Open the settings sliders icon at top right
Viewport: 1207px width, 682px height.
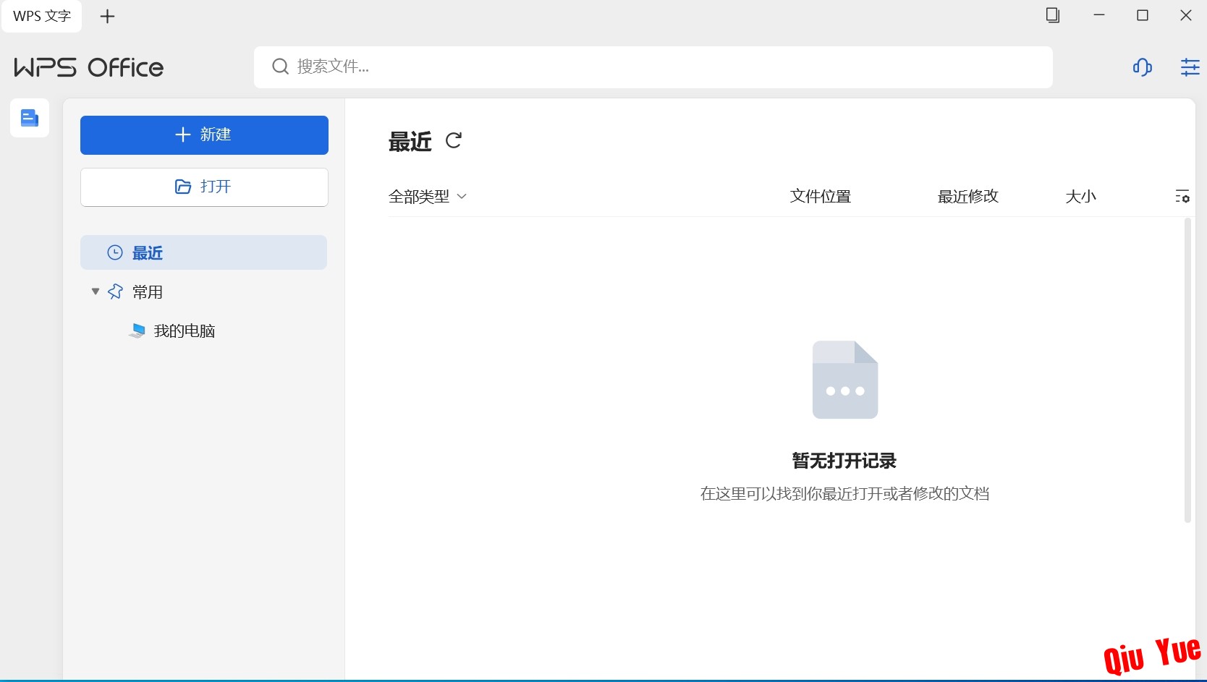pos(1190,67)
